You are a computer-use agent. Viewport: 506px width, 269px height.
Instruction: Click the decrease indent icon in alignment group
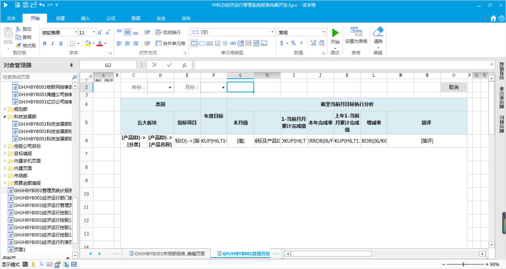(x=147, y=43)
